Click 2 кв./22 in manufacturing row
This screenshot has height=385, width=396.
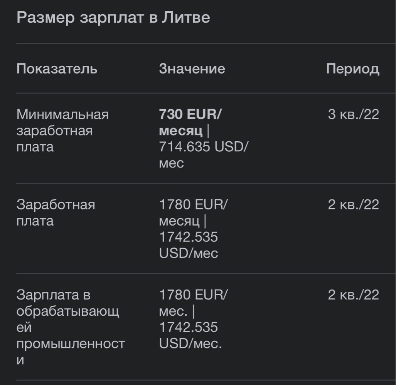click(353, 295)
